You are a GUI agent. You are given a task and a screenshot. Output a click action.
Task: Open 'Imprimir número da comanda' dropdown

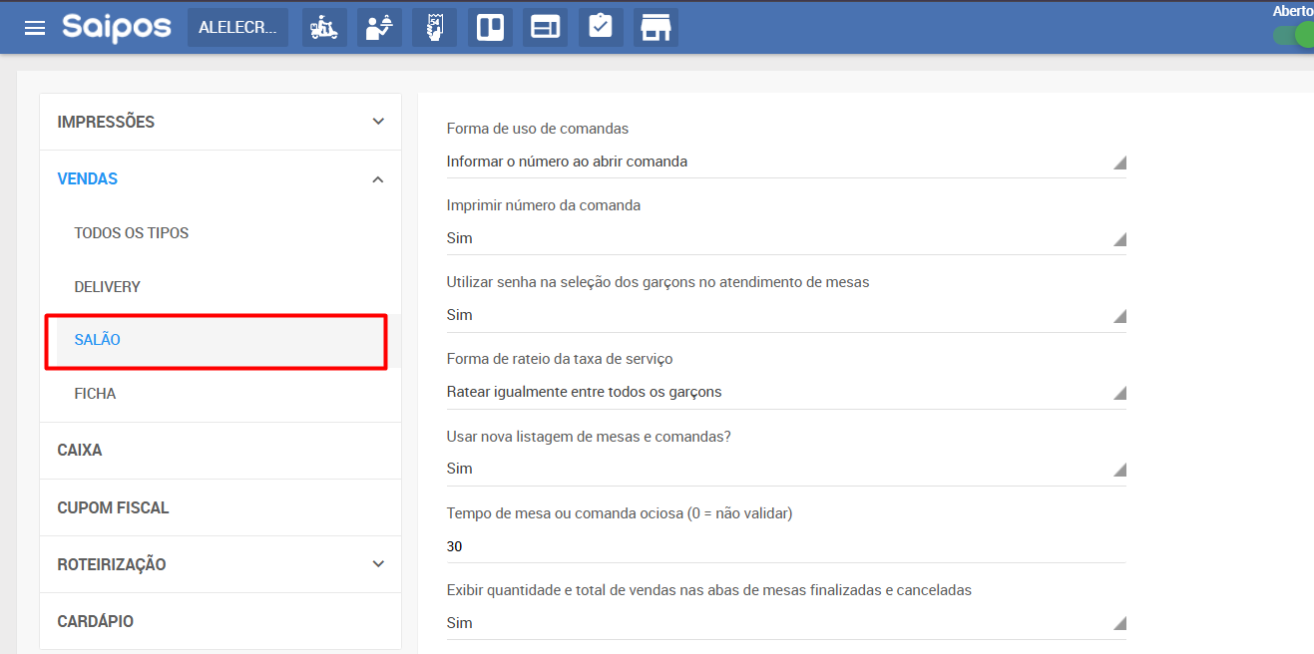coord(785,238)
